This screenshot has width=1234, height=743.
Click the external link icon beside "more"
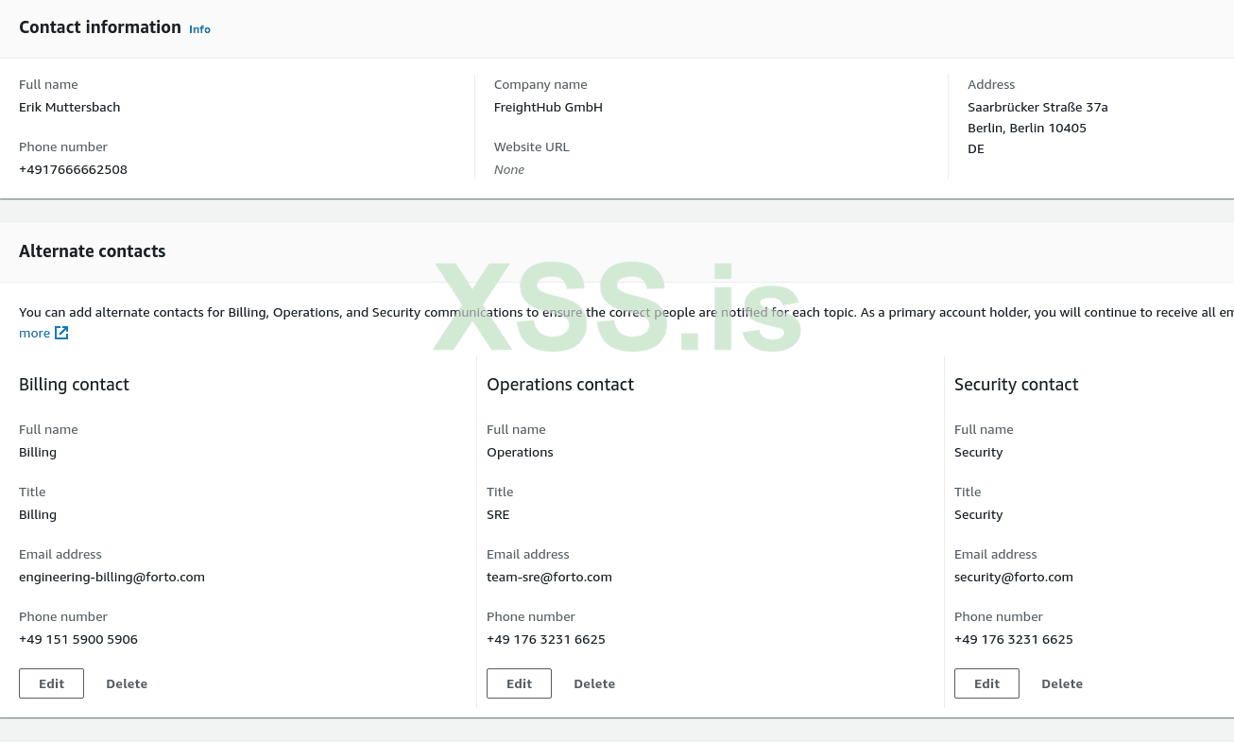pyautogui.click(x=61, y=333)
